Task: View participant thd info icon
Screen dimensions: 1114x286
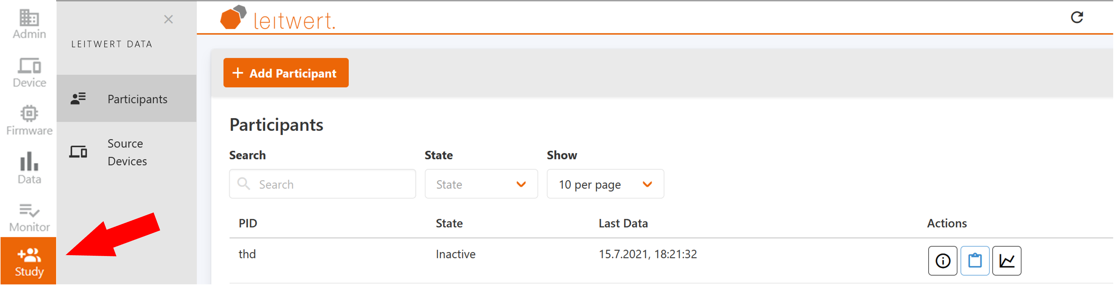Action: pyautogui.click(x=942, y=261)
